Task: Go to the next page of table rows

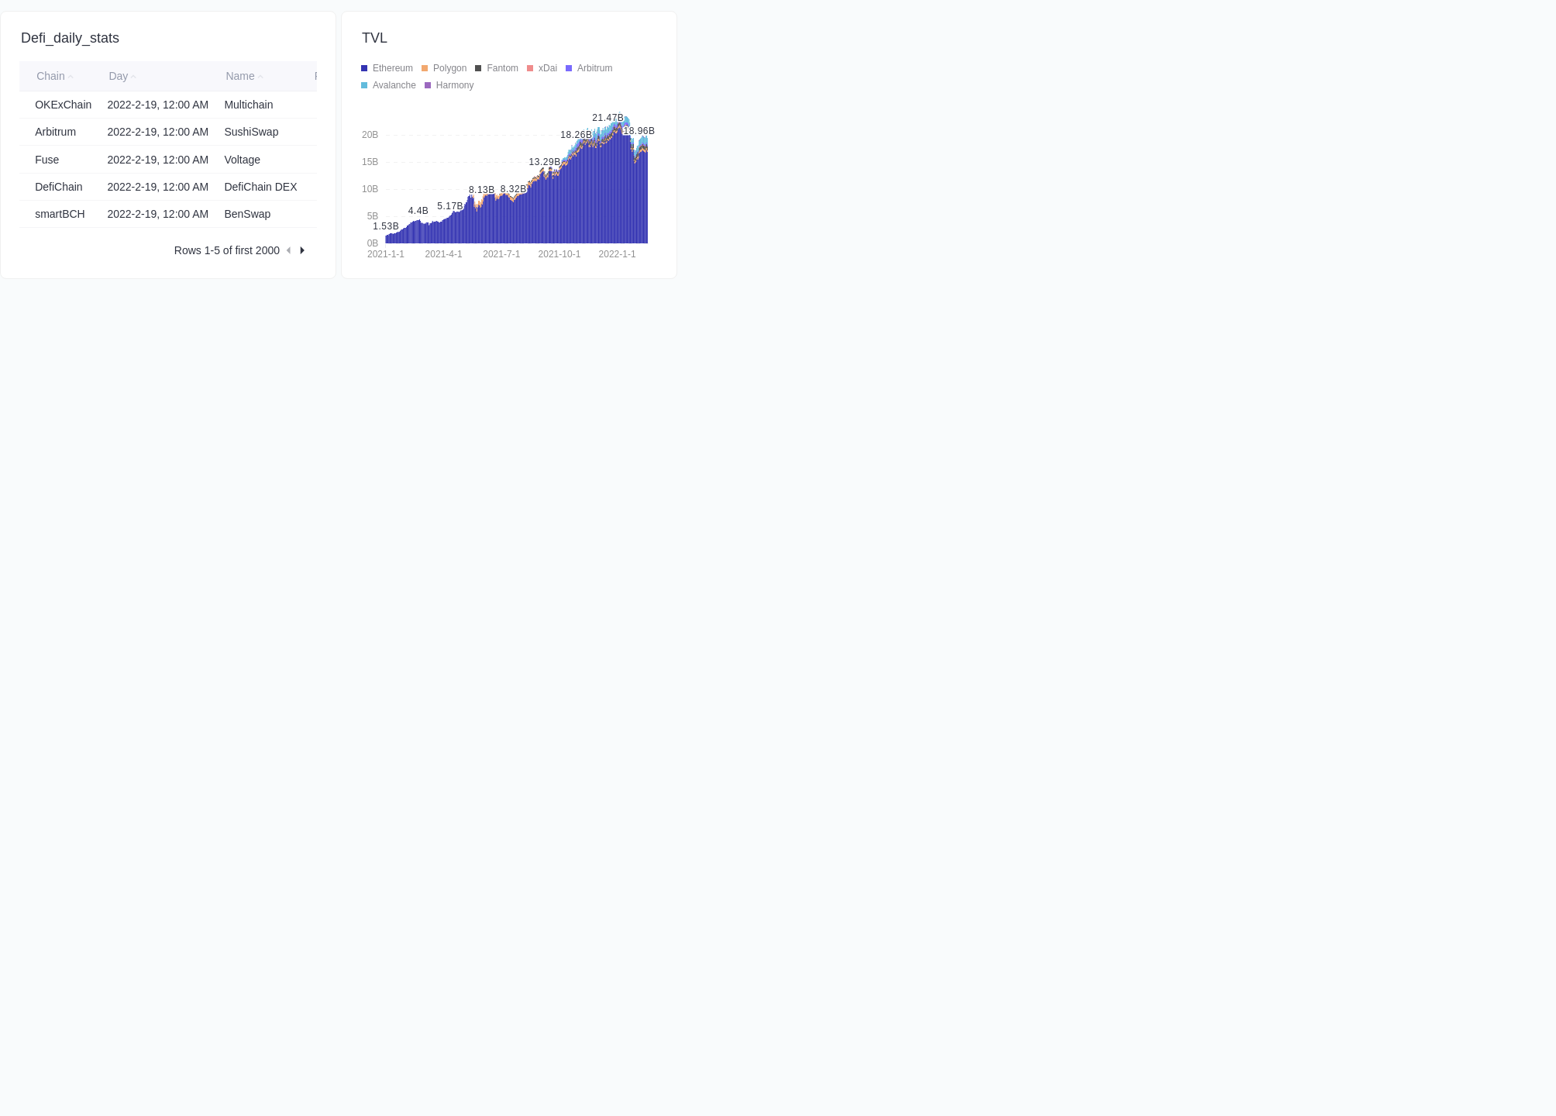Action: click(x=302, y=250)
